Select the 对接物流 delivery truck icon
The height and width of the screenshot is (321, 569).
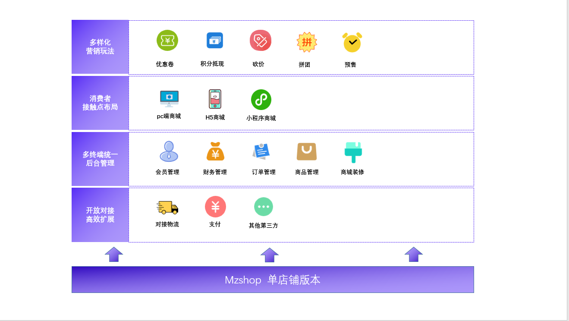167,208
